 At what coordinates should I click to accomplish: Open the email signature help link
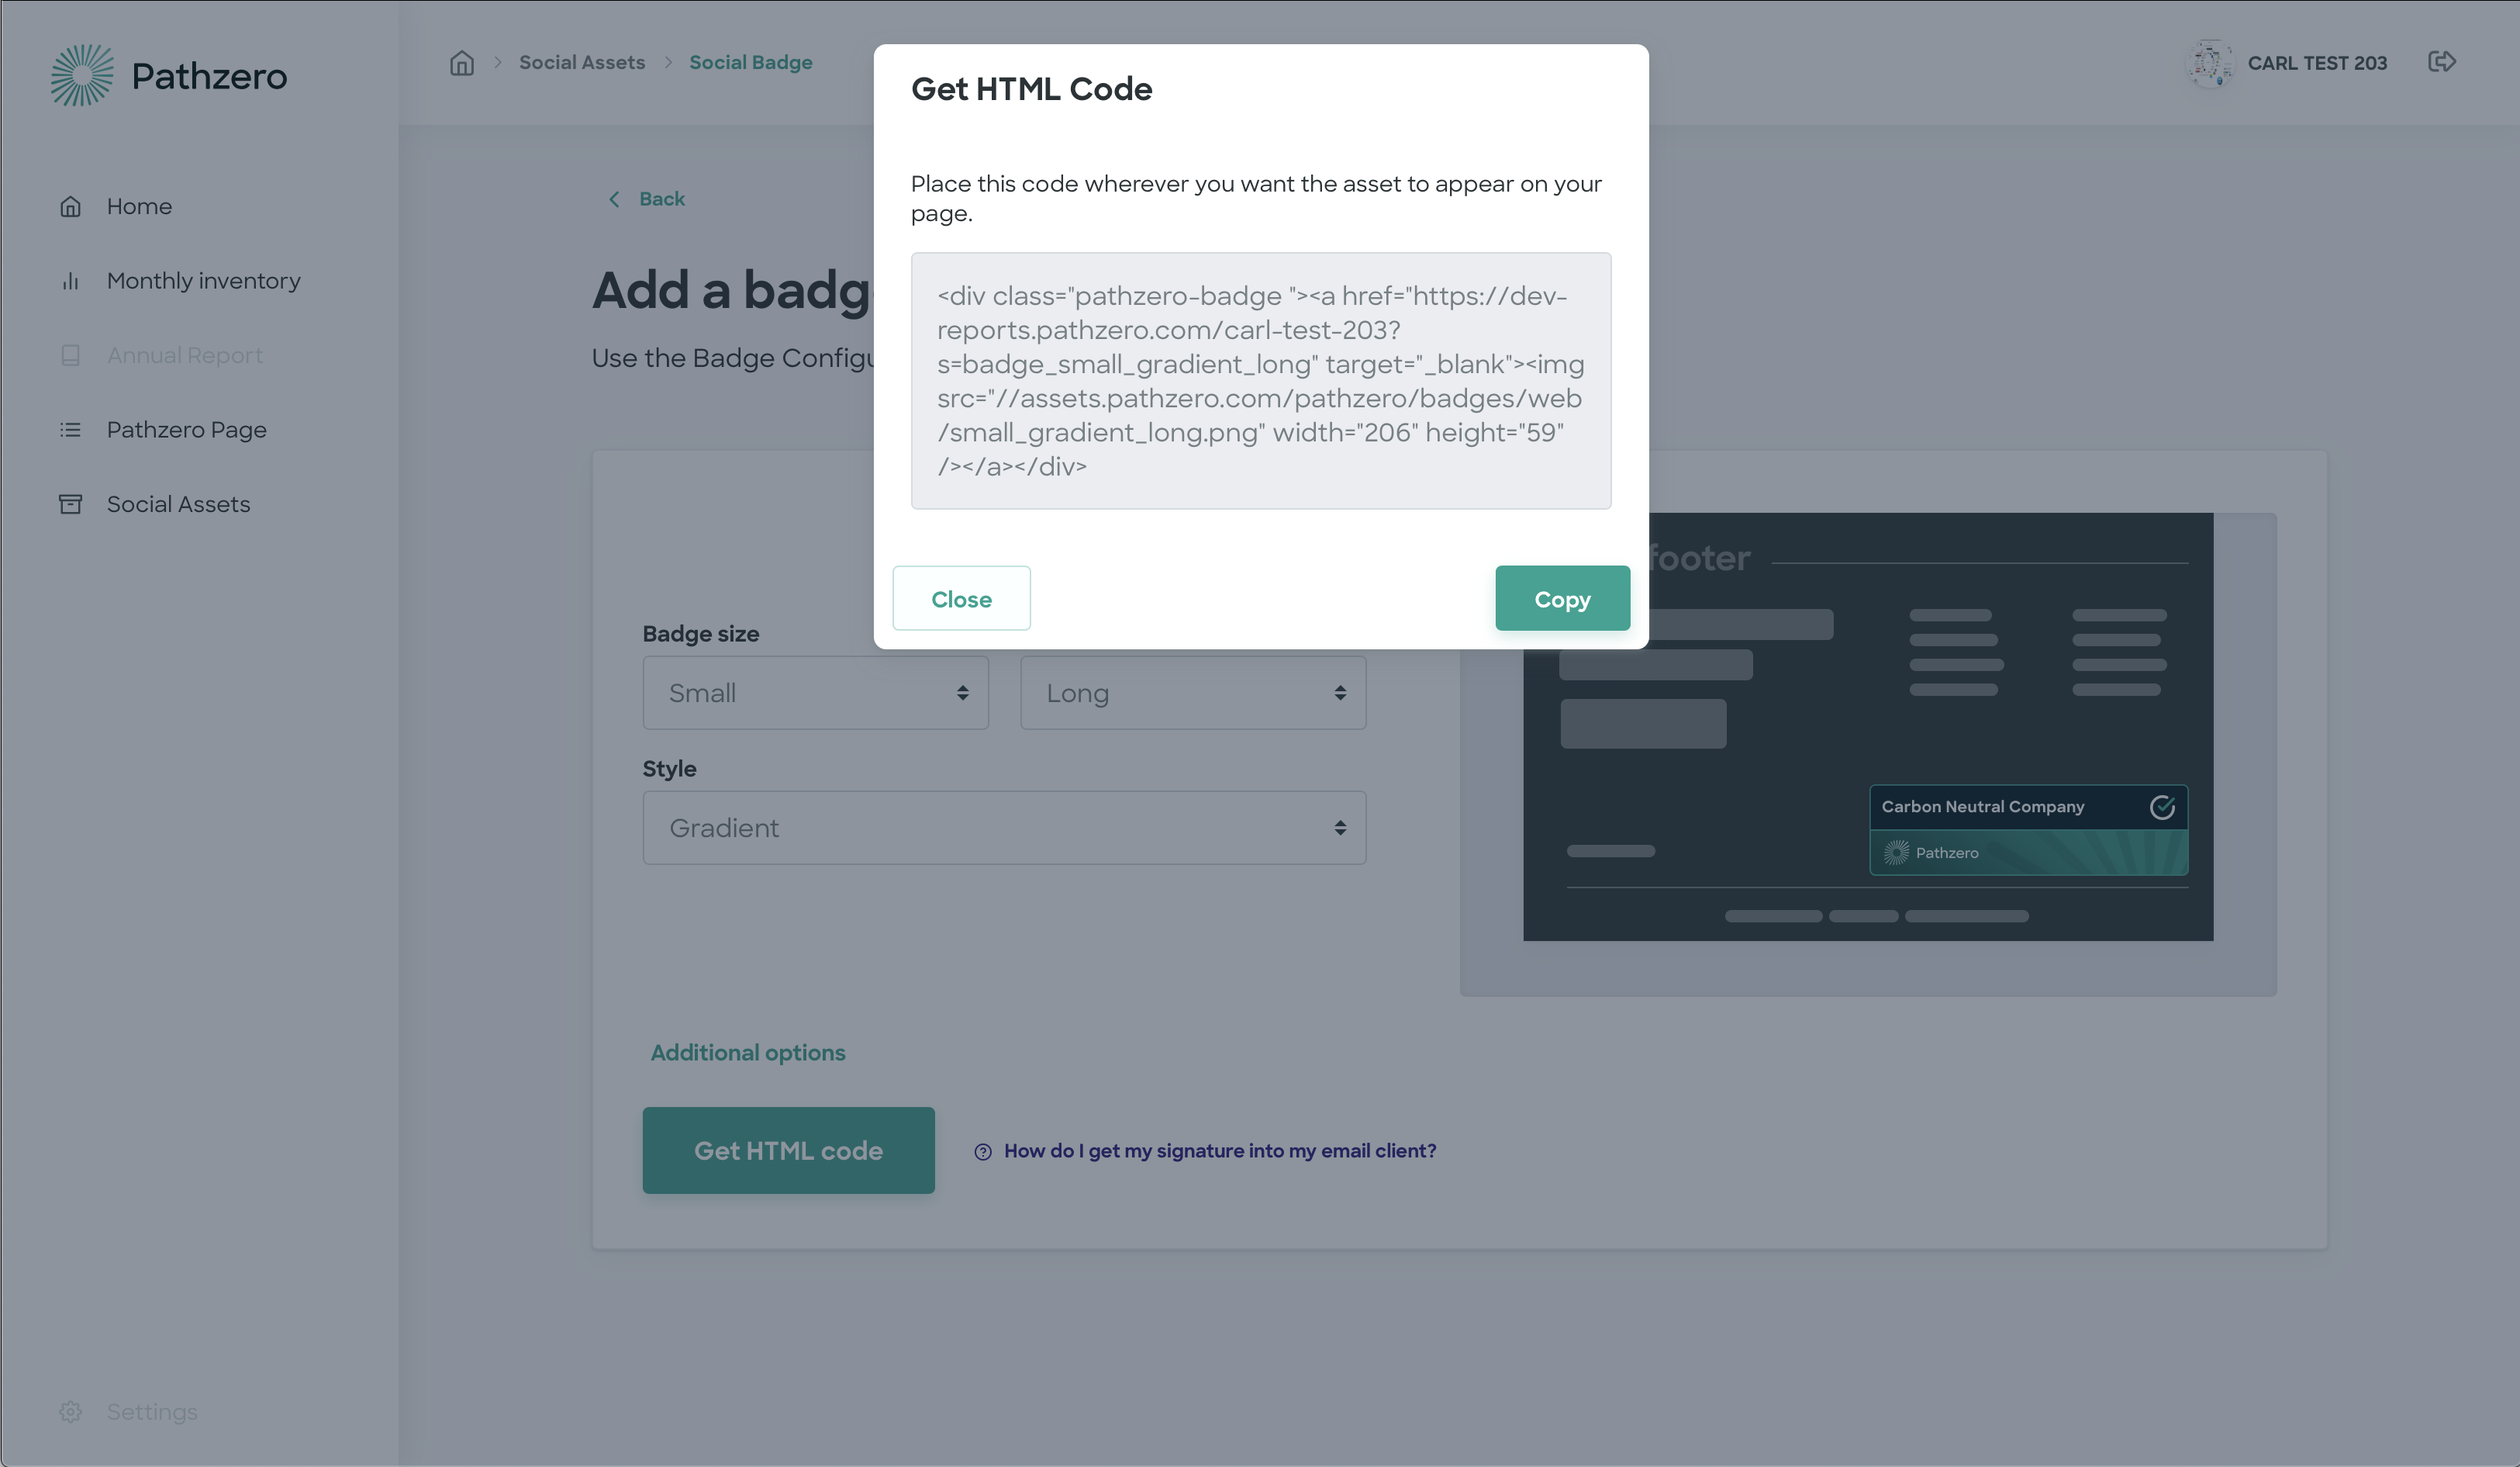1219,1150
